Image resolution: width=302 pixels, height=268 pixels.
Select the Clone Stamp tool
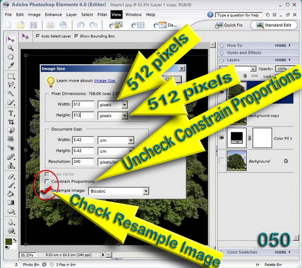tap(11, 165)
